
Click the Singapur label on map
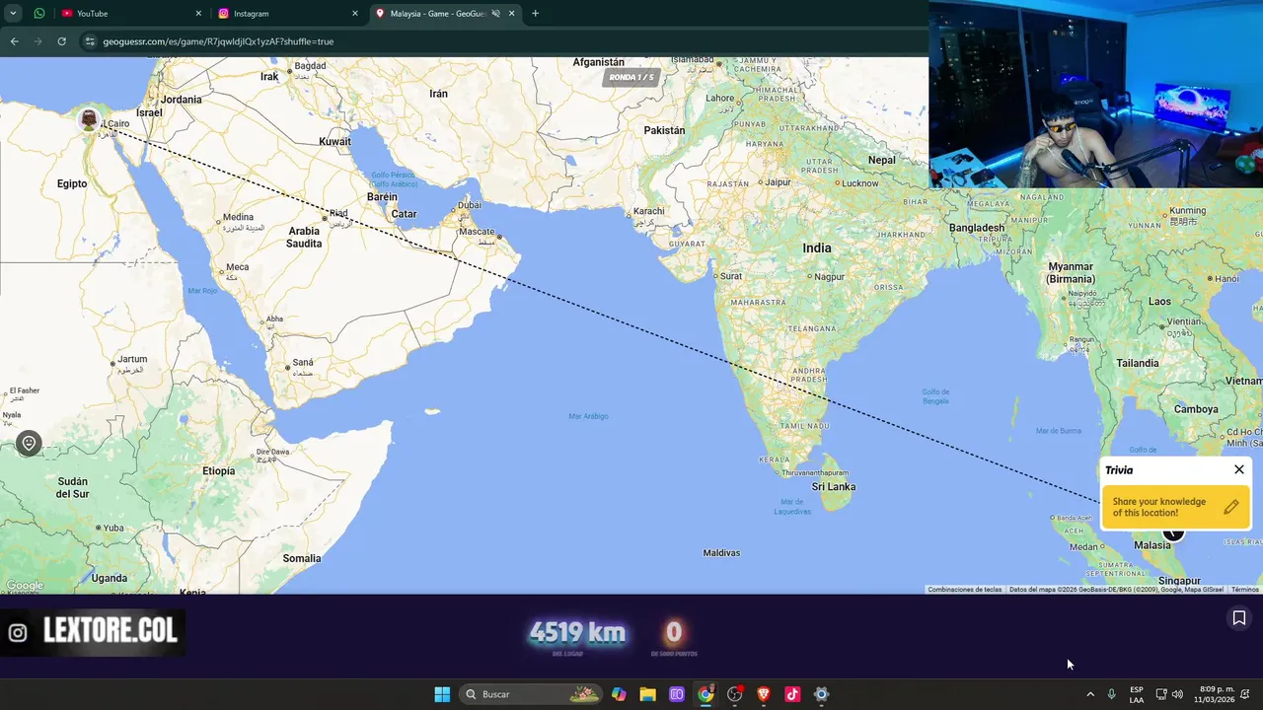1180,581
